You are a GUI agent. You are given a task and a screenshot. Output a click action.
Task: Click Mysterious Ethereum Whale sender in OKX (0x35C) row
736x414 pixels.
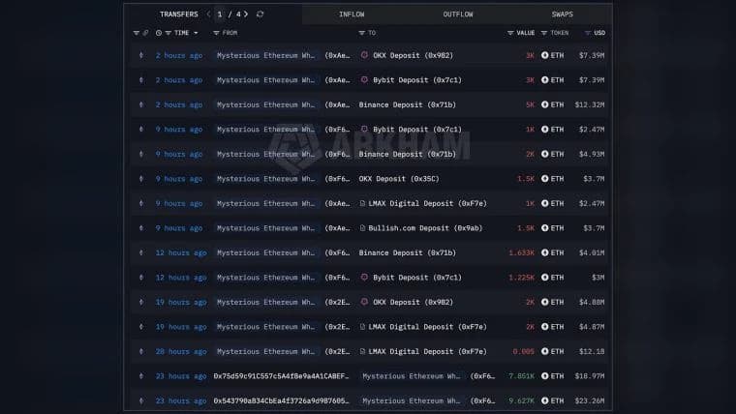(266, 179)
